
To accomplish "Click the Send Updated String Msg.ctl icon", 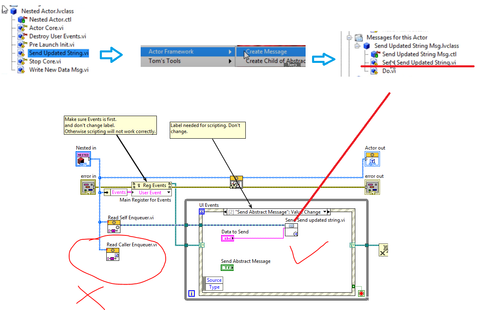I will pyautogui.click(x=376, y=54).
